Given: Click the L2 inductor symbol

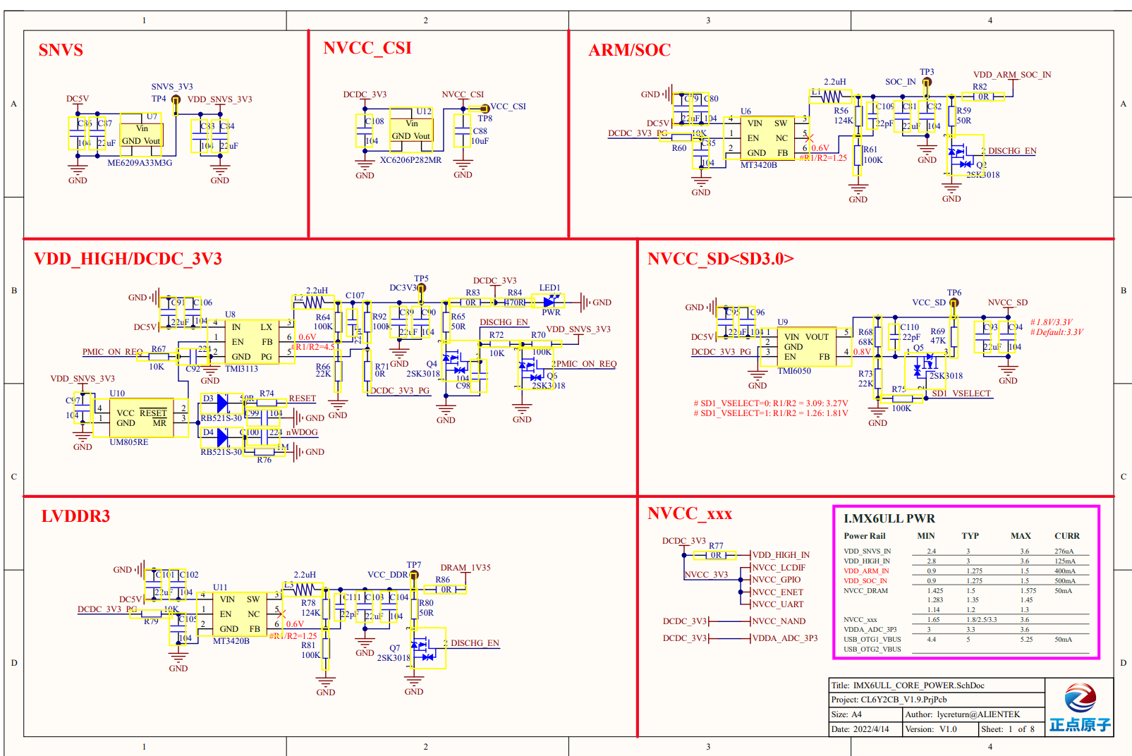Looking at the screenshot, I should tap(314, 302).
